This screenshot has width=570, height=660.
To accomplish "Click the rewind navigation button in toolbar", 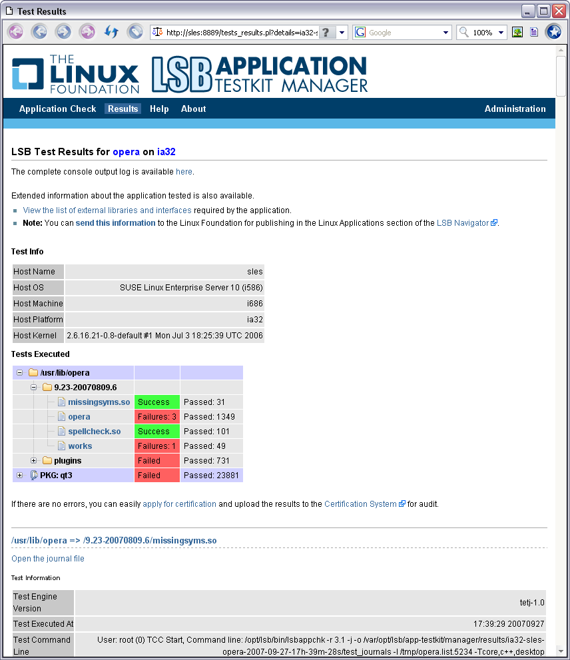I will (16, 32).
